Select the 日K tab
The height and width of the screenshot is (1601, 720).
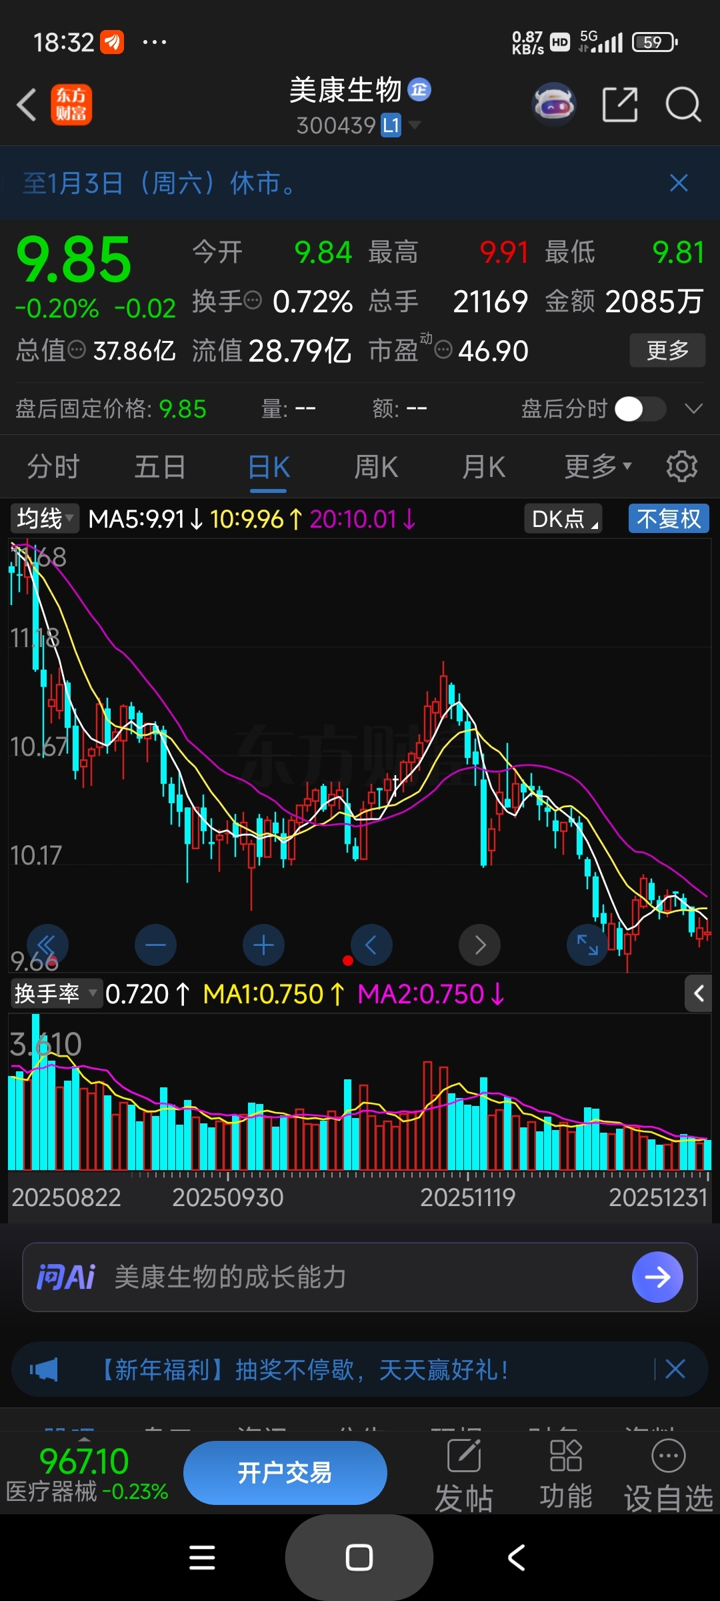[x=269, y=466]
